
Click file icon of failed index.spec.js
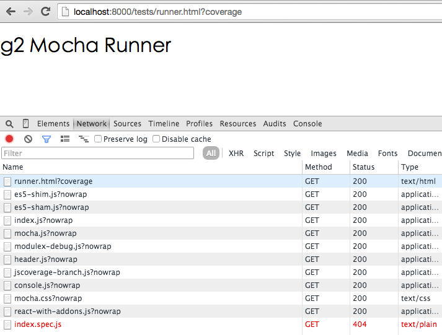pos(7,324)
